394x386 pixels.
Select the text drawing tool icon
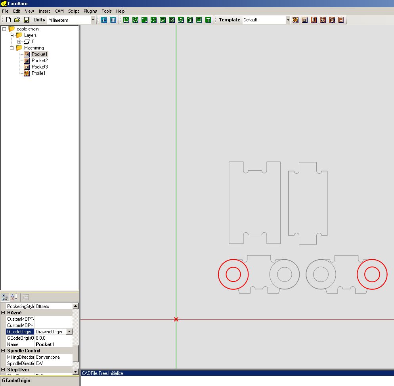(x=208, y=20)
